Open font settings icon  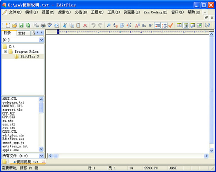(x=137, y=25)
